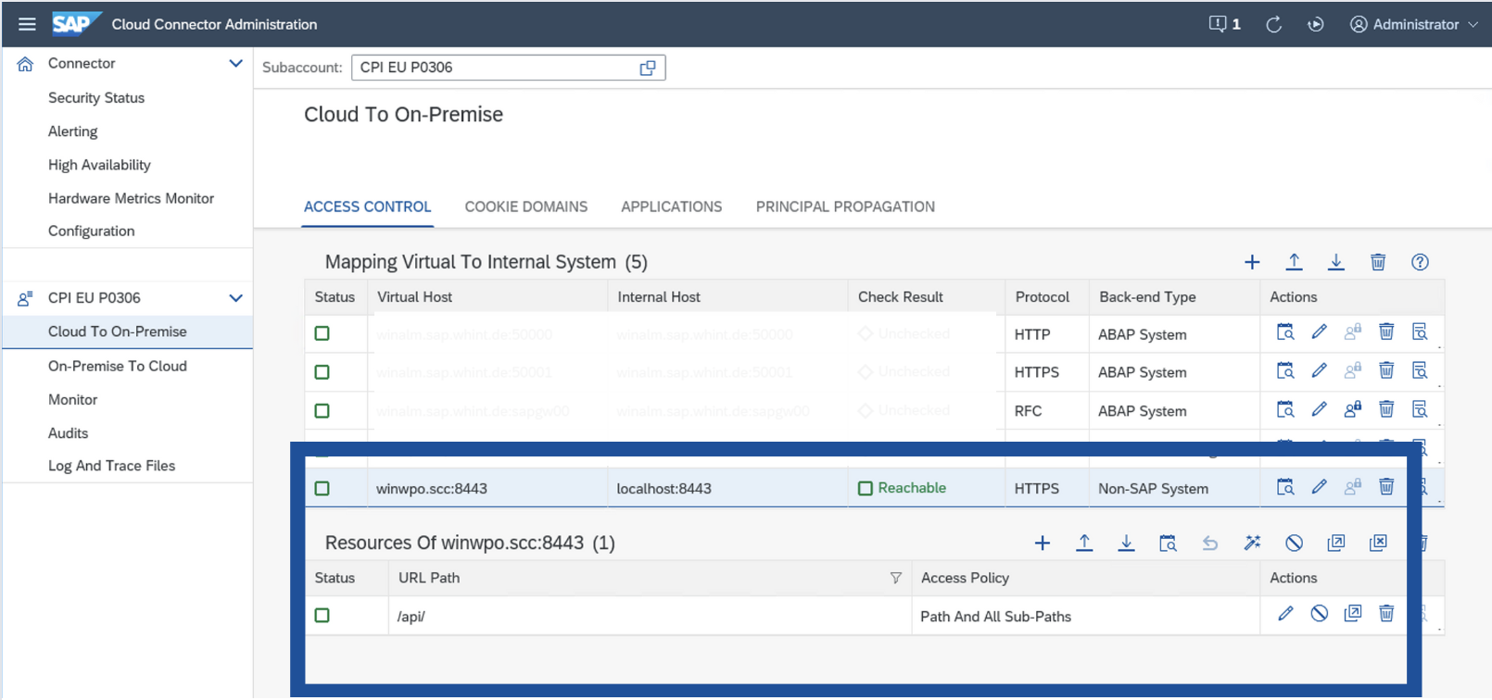Open Alerting in the sidebar
1492x700 pixels.
click(72, 131)
